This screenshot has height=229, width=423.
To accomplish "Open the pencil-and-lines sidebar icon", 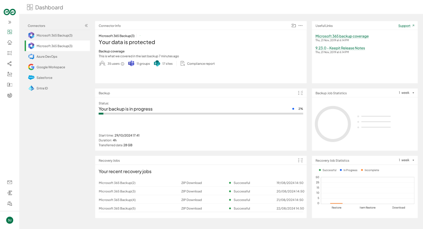I will pyautogui.click(x=10, y=74).
